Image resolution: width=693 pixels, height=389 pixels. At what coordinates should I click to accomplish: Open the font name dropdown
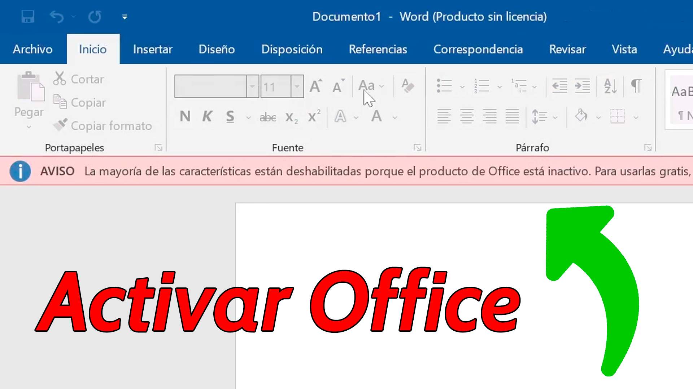point(252,86)
